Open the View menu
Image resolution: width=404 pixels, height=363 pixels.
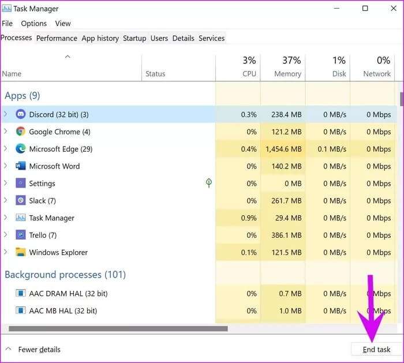point(62,24)
